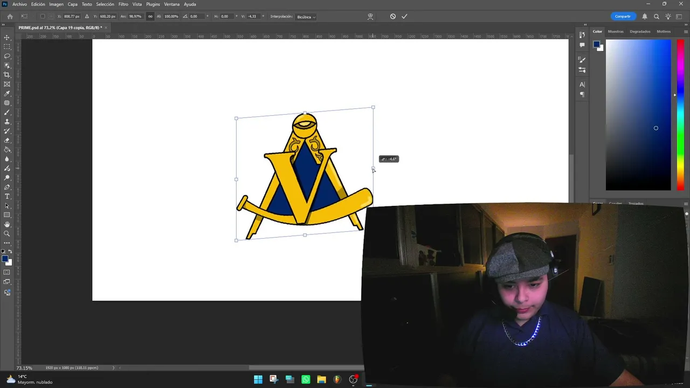Open status bar info arrow
Image resolution: width=690 pixels, height=388 pixels.
coord(113,368)
